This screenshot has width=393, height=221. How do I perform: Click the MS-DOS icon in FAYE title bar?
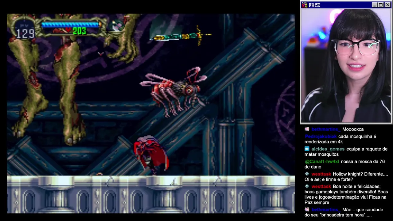tap(305, 5)
